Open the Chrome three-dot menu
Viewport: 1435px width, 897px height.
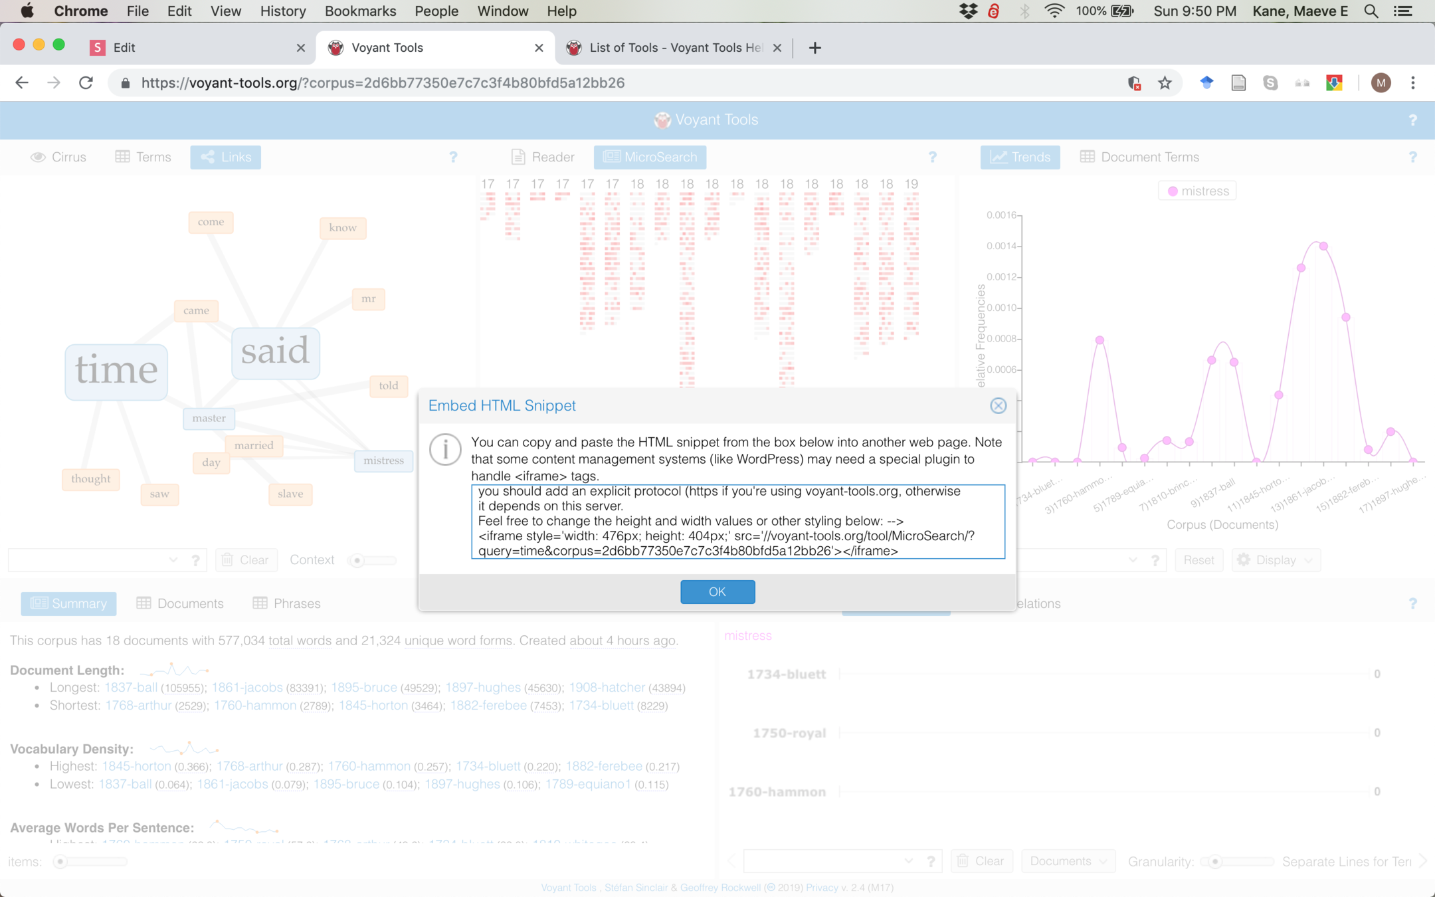1413,83
